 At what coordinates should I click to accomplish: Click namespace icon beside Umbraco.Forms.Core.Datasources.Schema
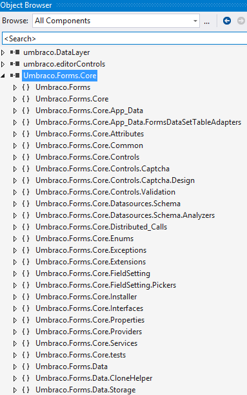26,204
